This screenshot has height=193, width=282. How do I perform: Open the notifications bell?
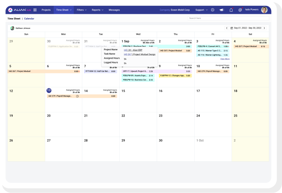[231, 10]
